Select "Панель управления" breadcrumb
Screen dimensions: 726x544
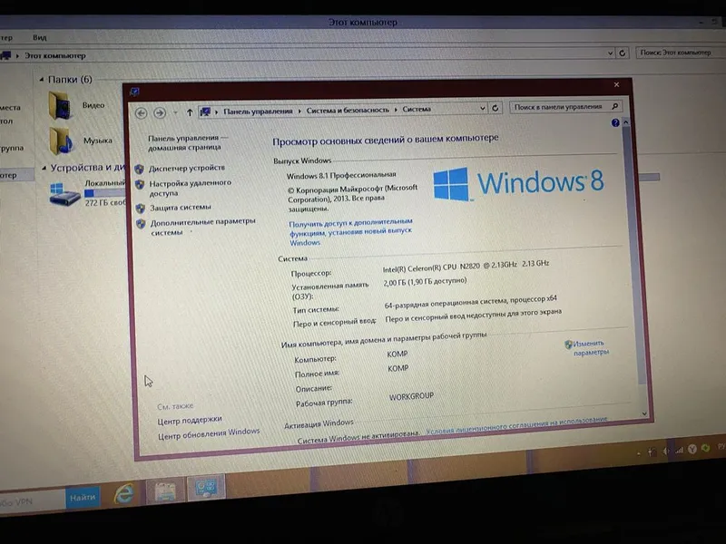[258, 111]
